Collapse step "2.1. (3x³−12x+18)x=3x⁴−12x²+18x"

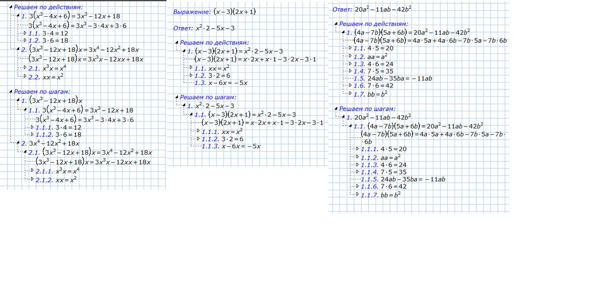click(x=26, y=153)
